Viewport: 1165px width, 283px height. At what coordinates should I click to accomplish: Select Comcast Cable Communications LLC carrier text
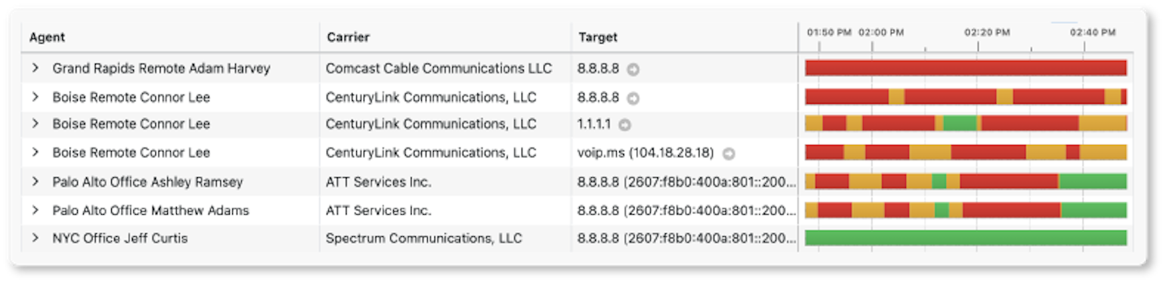(439, 68)
